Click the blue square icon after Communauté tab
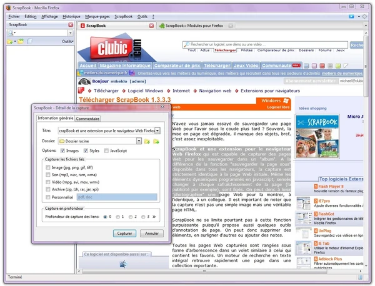375x286 pixels. [307, 66]
